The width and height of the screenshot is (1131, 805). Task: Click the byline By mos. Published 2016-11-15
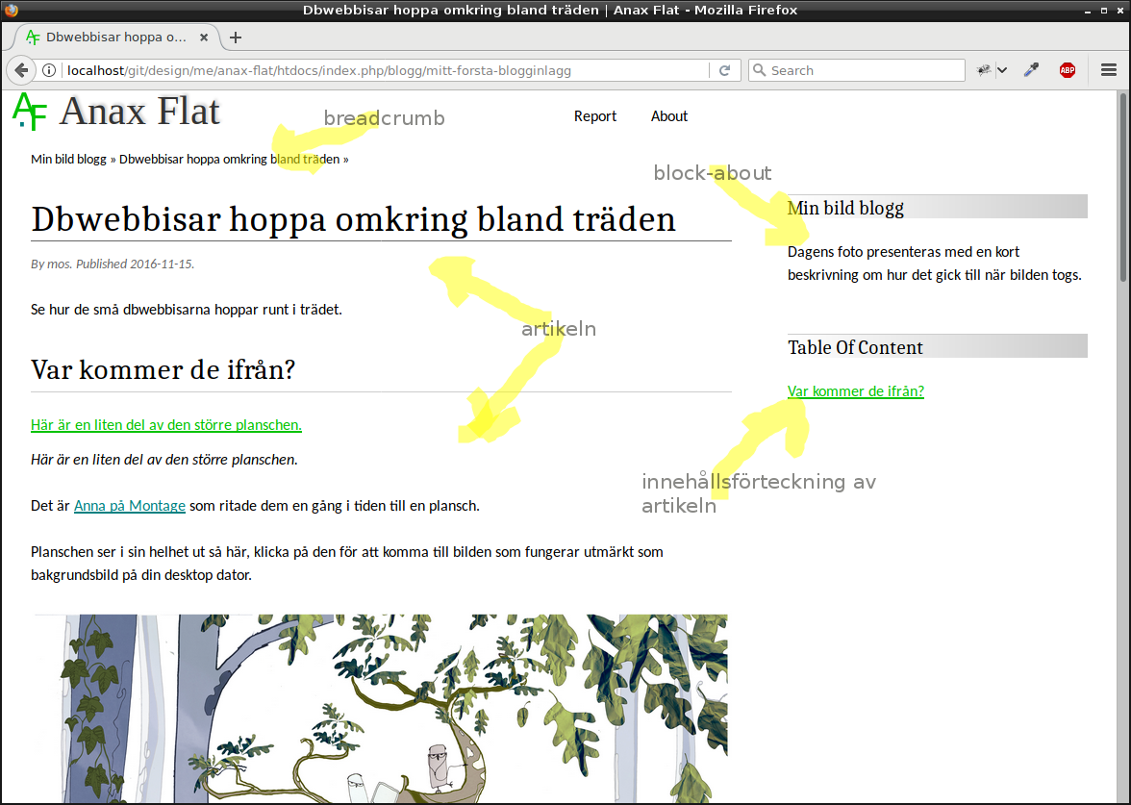coord(113,264)
